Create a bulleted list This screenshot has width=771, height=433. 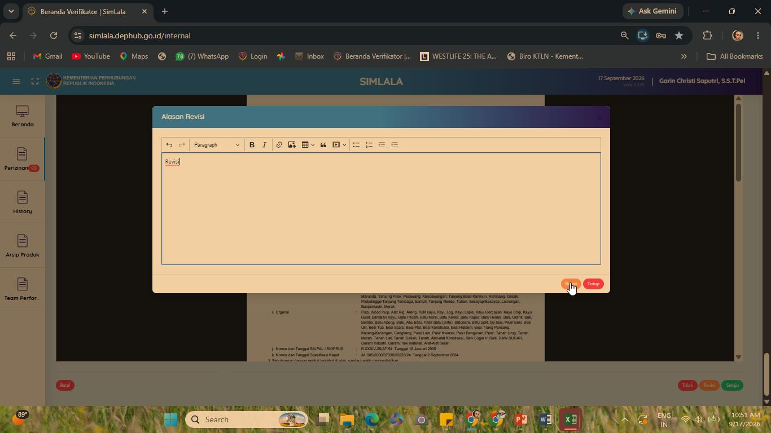(x=356, y=145)
